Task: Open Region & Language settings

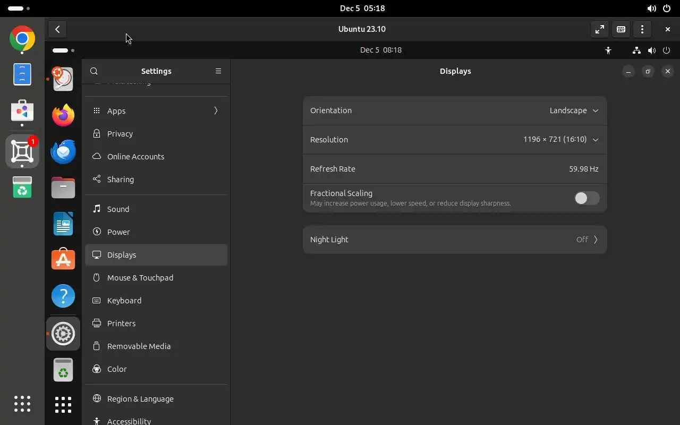Action: [x=156, y=399]
